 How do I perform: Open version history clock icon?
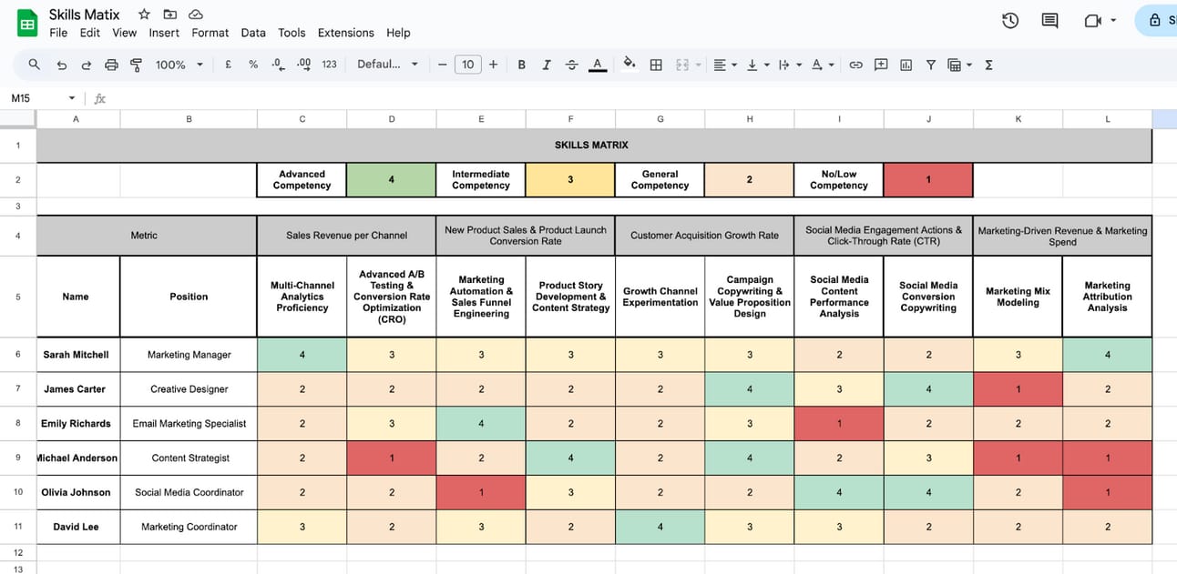1010,20
